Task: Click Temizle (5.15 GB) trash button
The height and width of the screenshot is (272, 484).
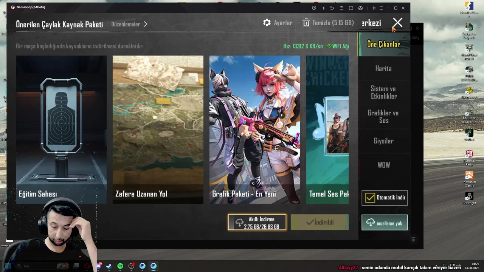Action: (x=328, y=23)
